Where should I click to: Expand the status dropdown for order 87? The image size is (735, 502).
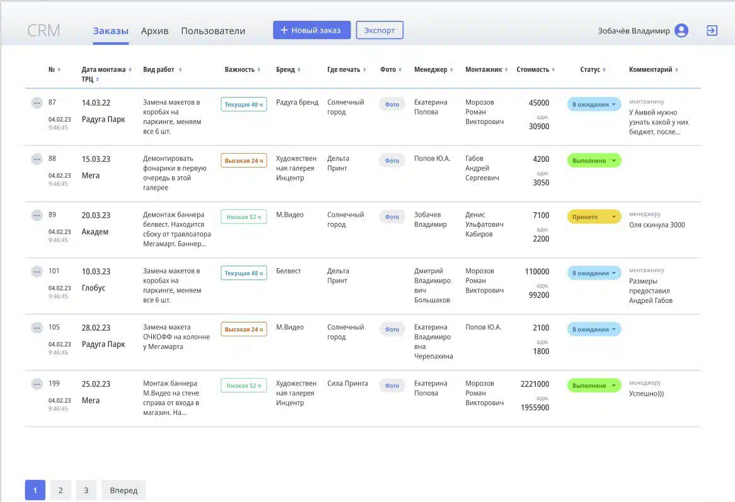point(594,105)
